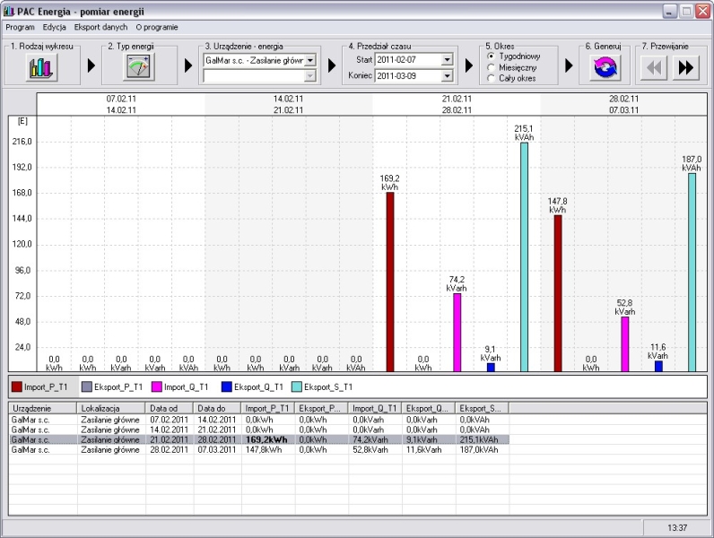Viewport: 714px width, 538px height.
Task: Open energy type gauge icon
Action: click(138, 67)
